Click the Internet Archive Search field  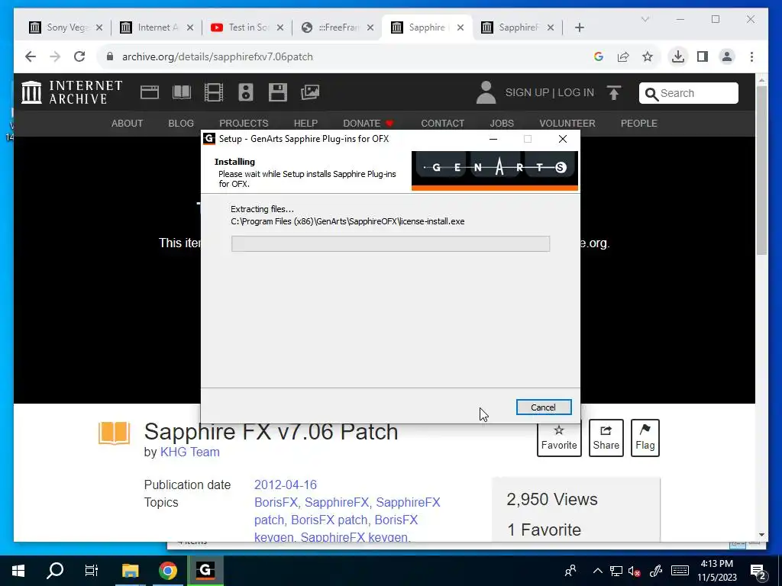pos(689,93)
